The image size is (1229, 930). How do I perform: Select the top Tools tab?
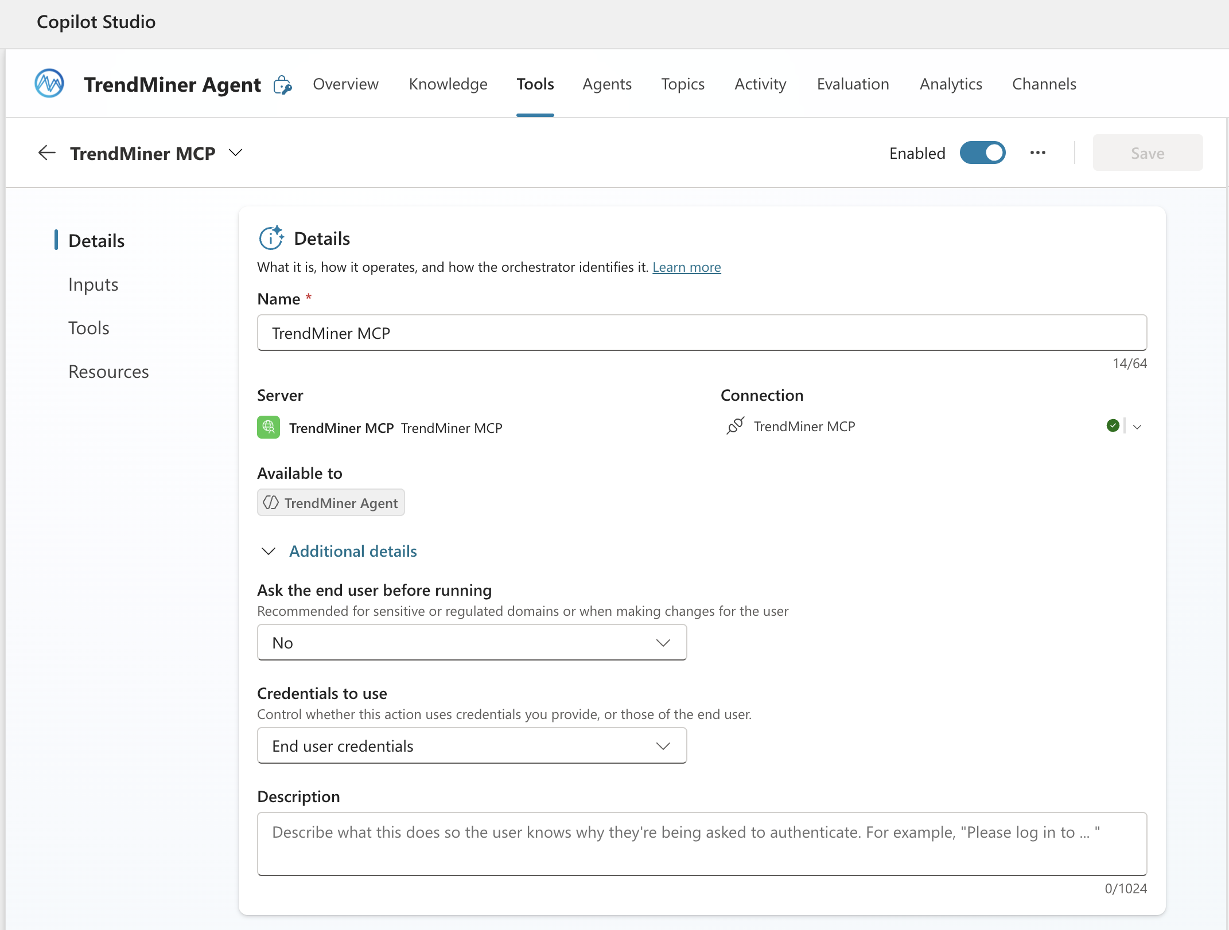click(535, 84)
